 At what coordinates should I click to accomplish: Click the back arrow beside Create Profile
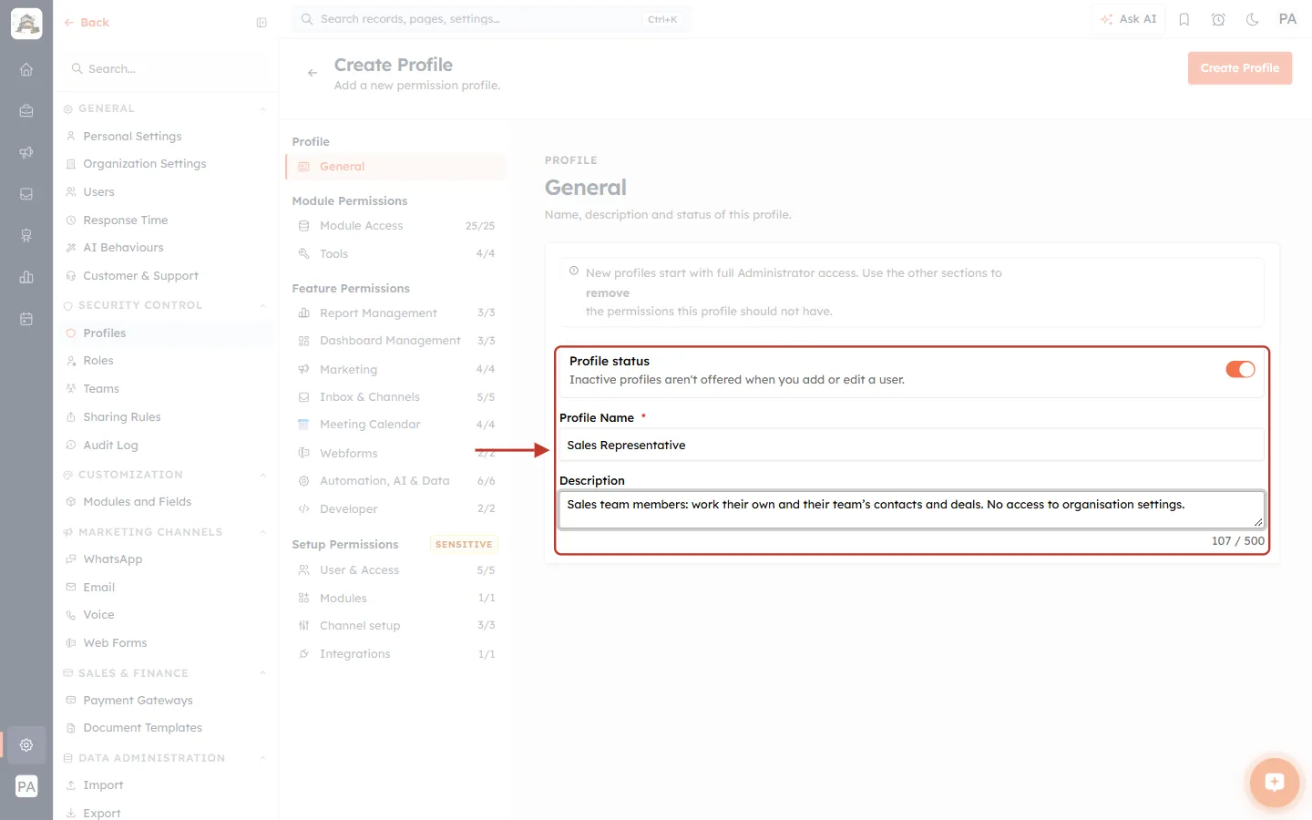click(x=313, y=73)
